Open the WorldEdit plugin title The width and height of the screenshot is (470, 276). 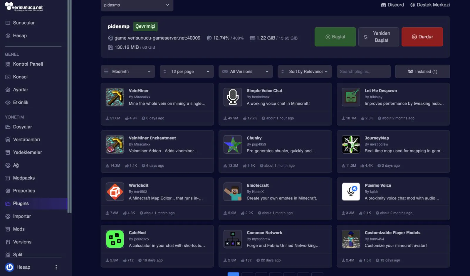[x=139, y=185]
